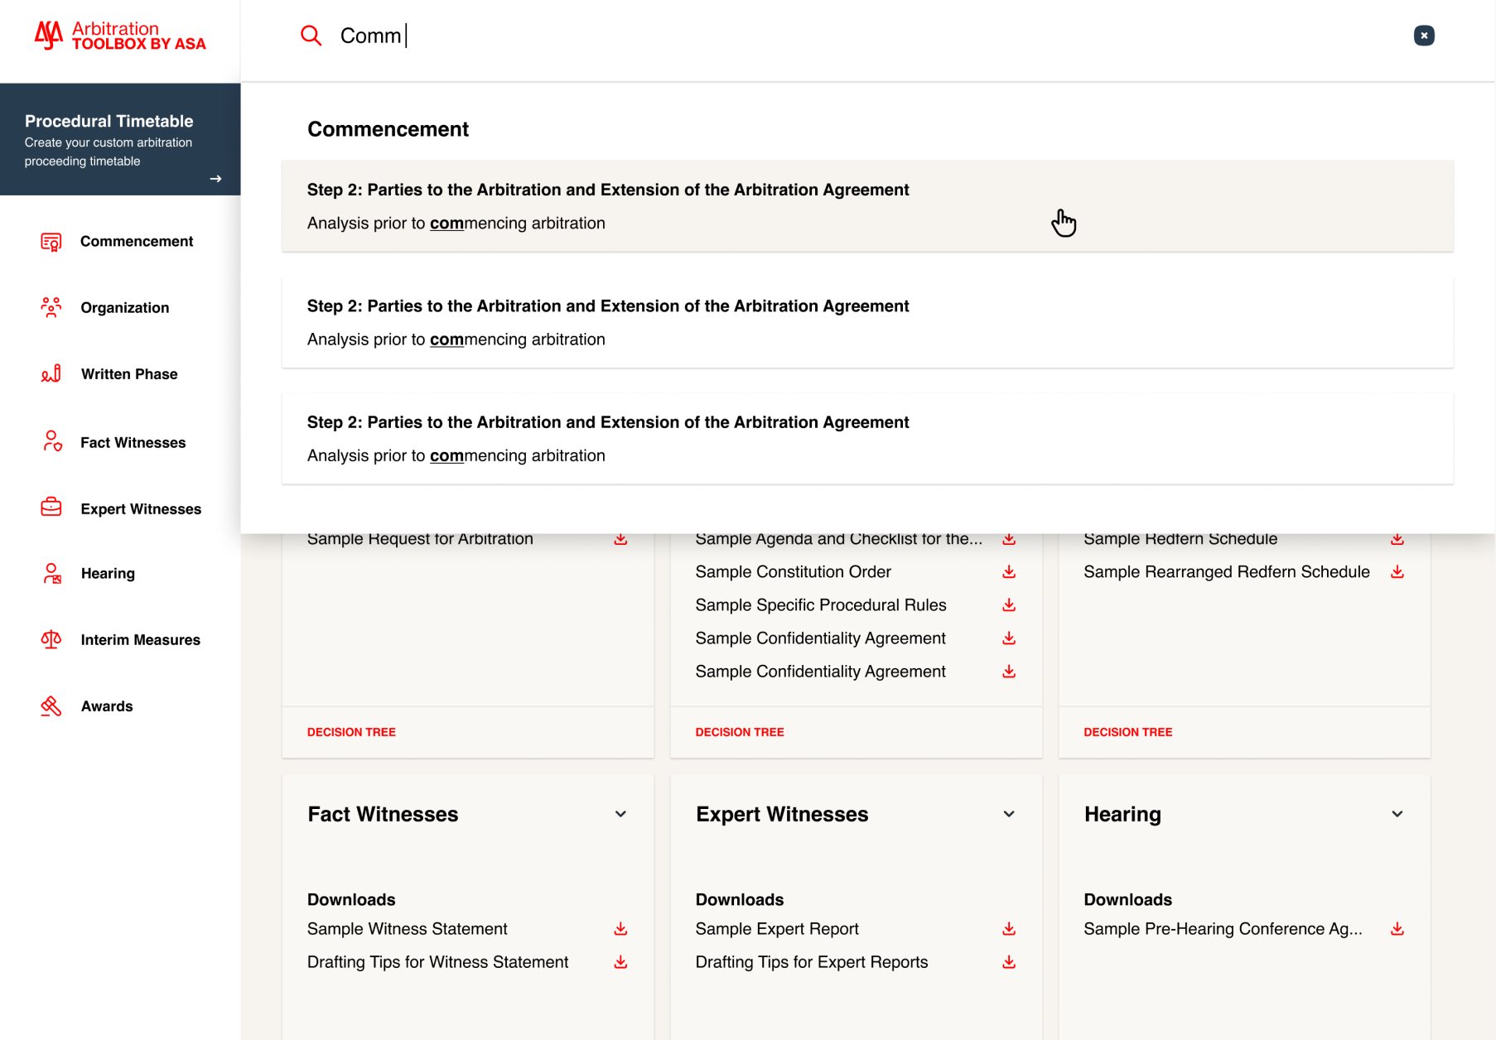Open the first Decision Tree link
This screenshot has height=1040, width=1496.
(x=351, y=732)
